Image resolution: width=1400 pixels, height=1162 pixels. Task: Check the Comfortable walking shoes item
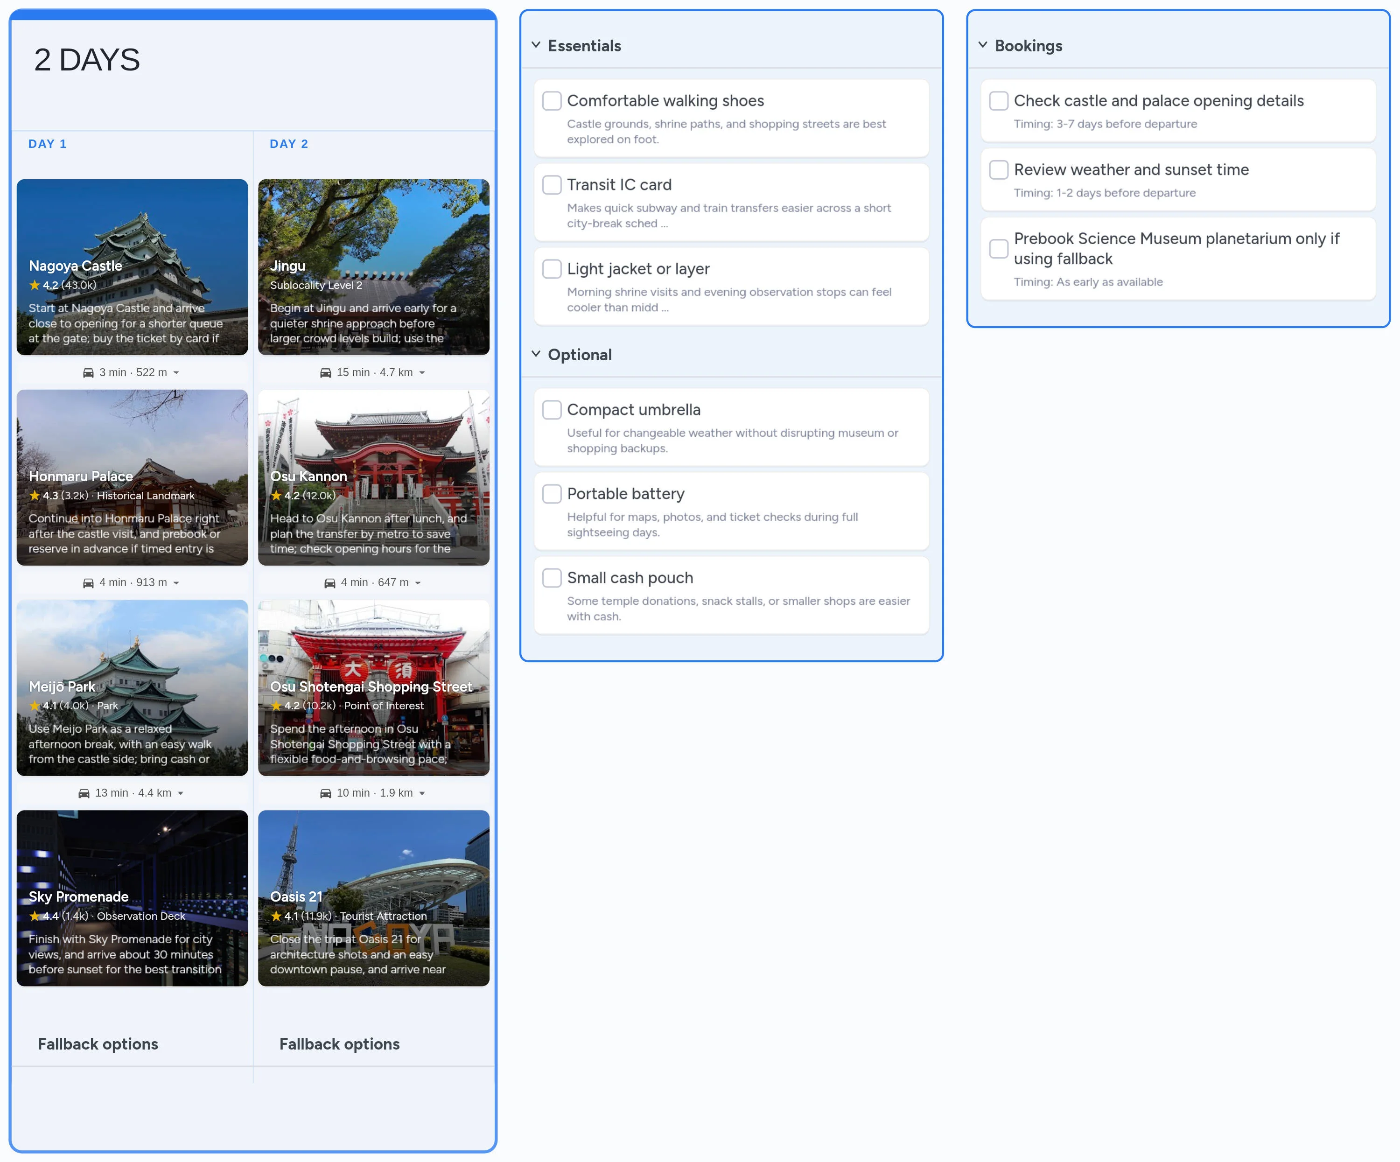[551, 101]
